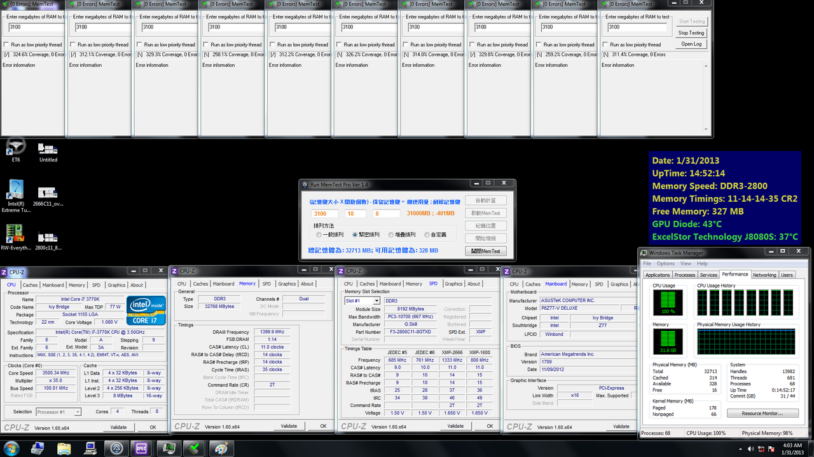This screenshot has height=457, width=814.
Task: Click the Physical Memory: 98% status text
Action: coord(767,433)
